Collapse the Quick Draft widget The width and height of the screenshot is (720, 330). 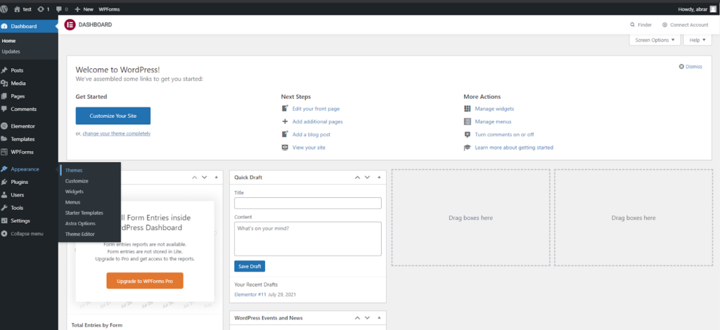(x=380, y=178)
